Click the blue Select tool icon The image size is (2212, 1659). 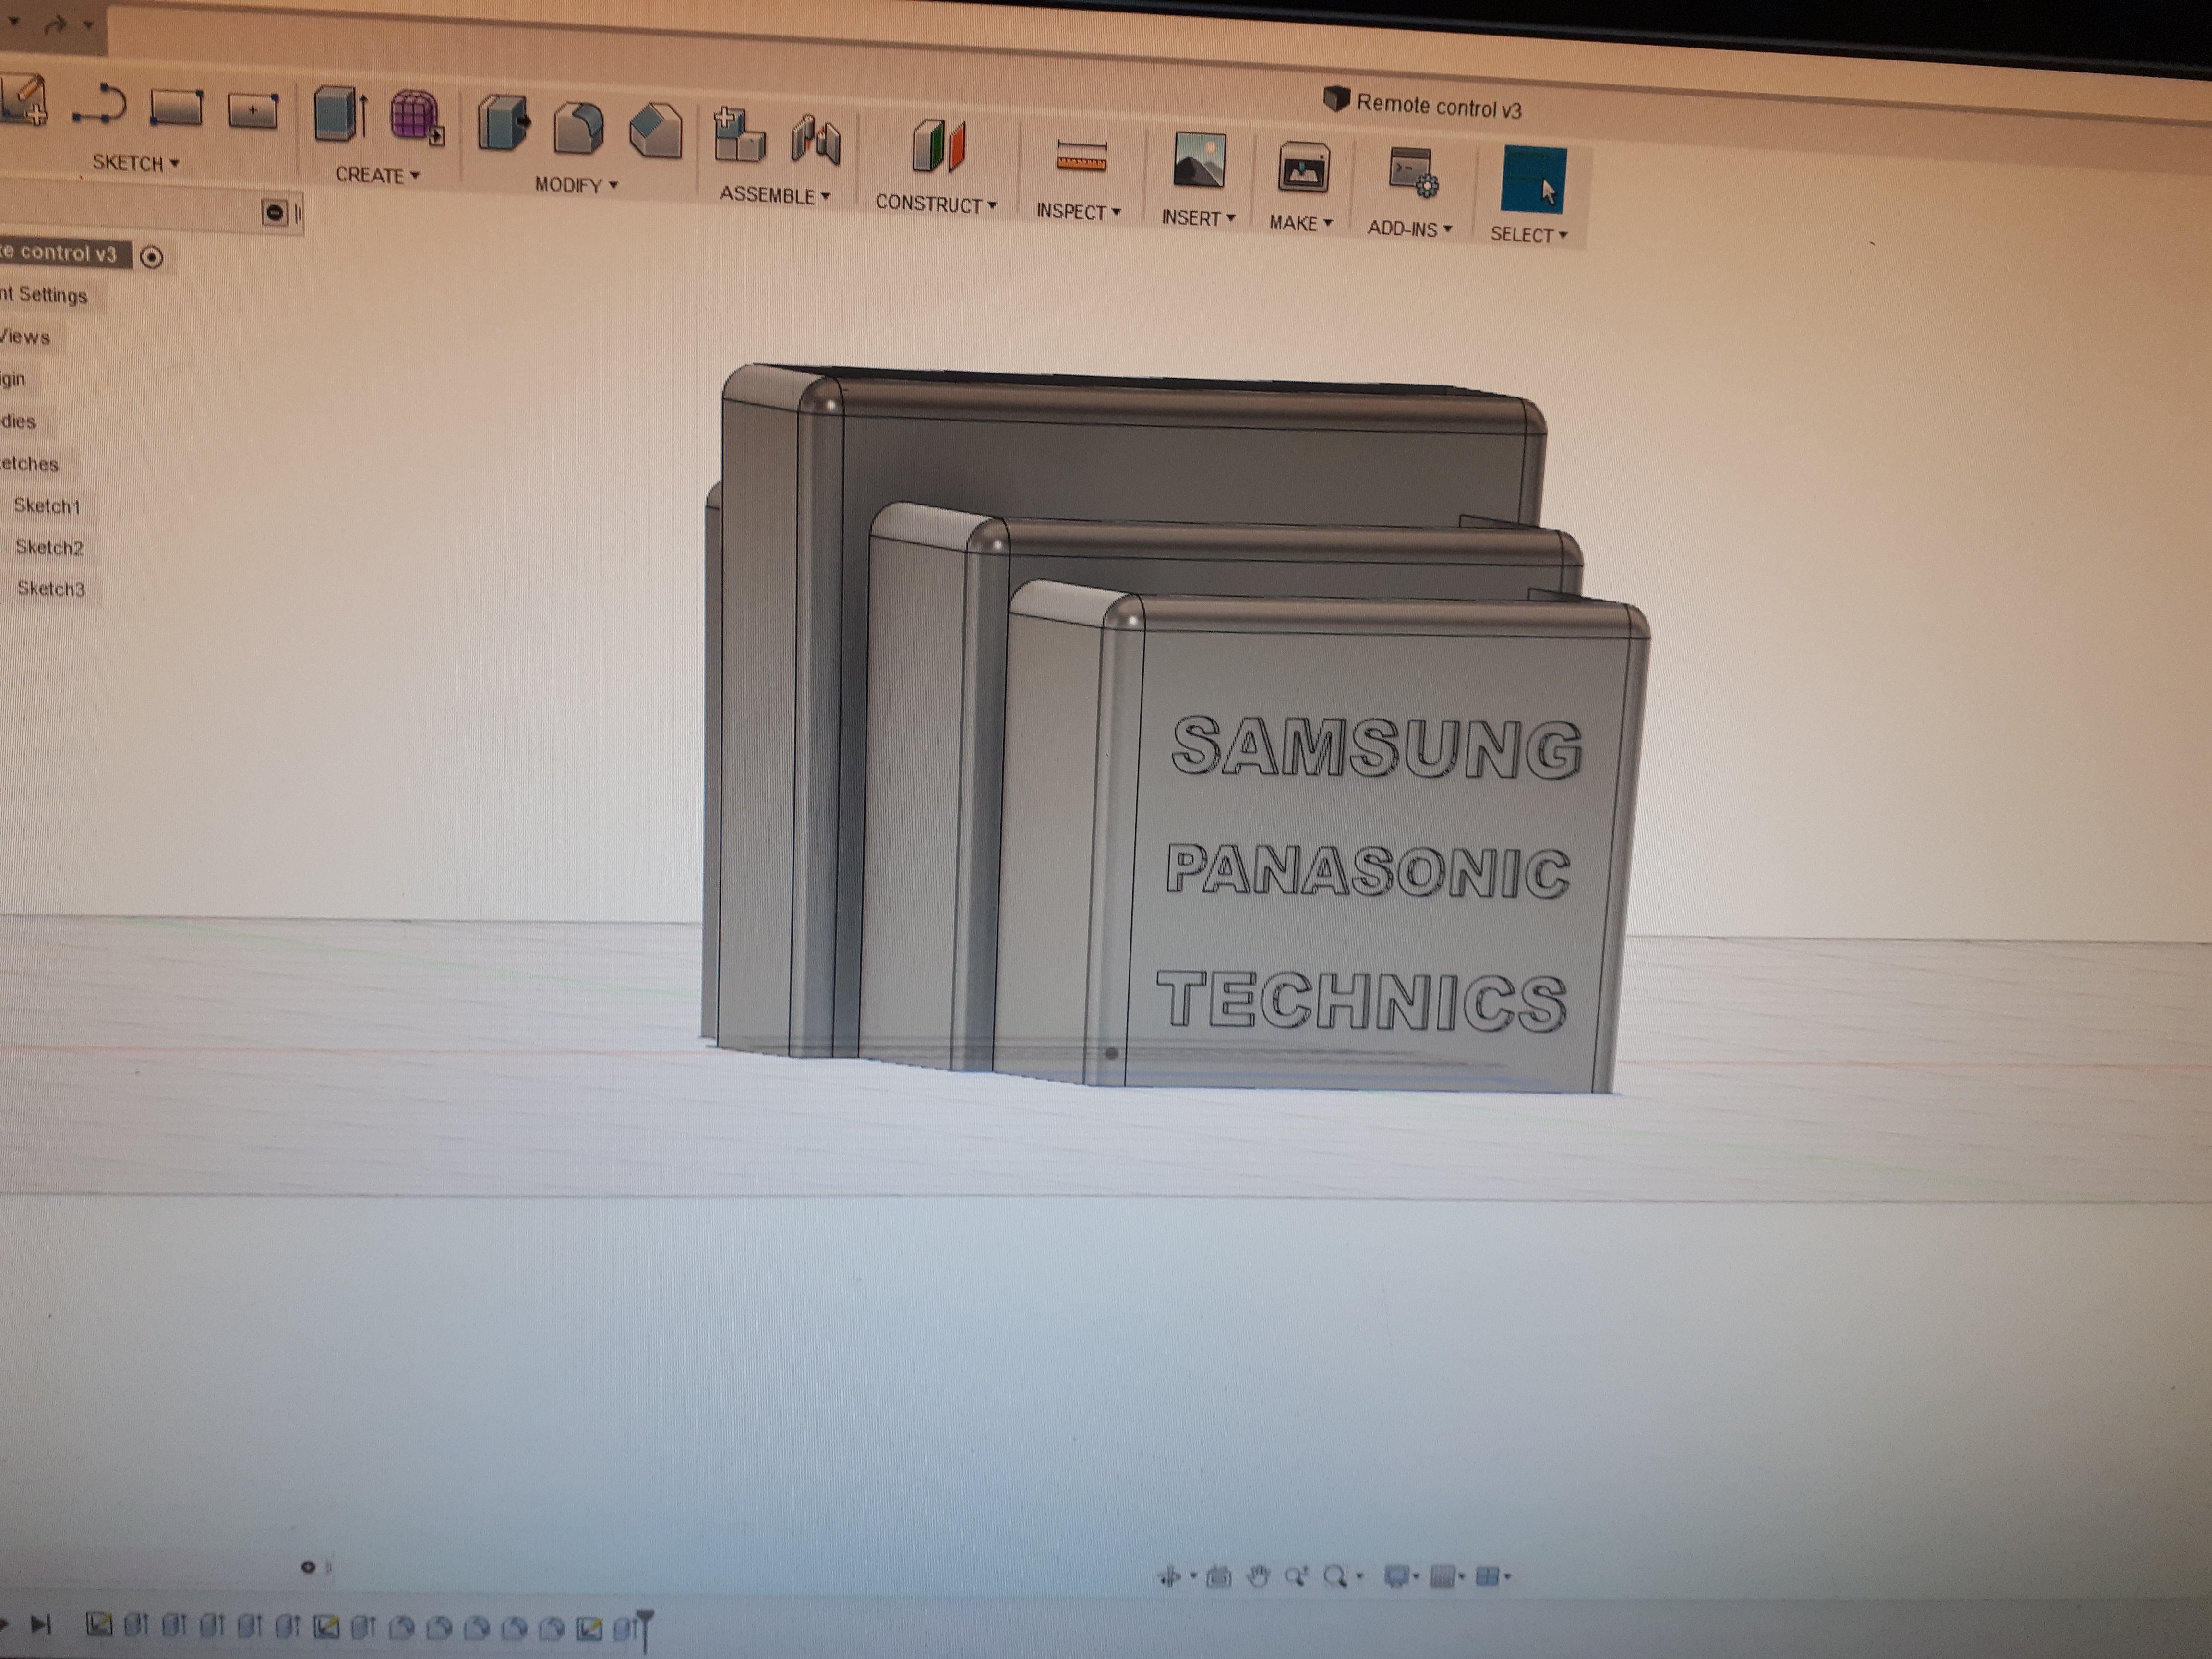(x=1533, y=180)
